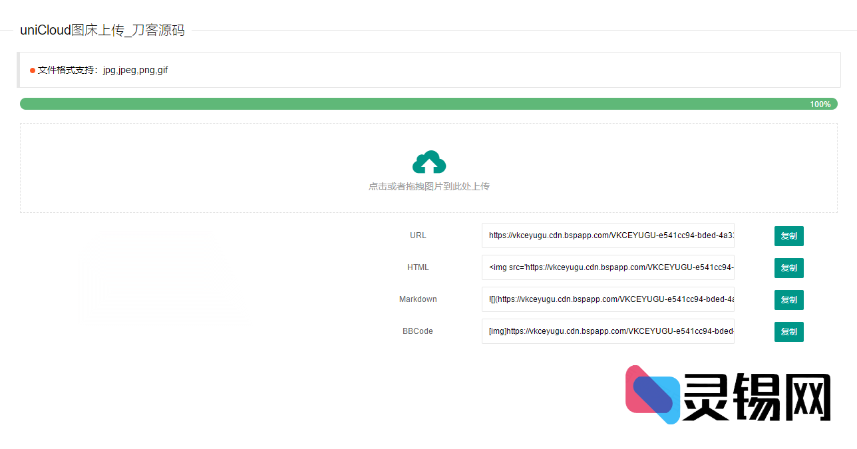Viewport: 857px width, 449px height.
Task: Click the 灵锡网 logo icon
Action: point(651,394)
